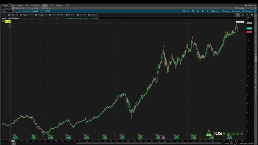
Task: Click the Hi: 157.26 price bubble
Action: [240, 22]
